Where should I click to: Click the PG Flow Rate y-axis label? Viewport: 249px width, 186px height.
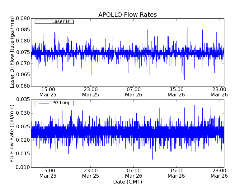pyautogui.click(x=12, y=133)
